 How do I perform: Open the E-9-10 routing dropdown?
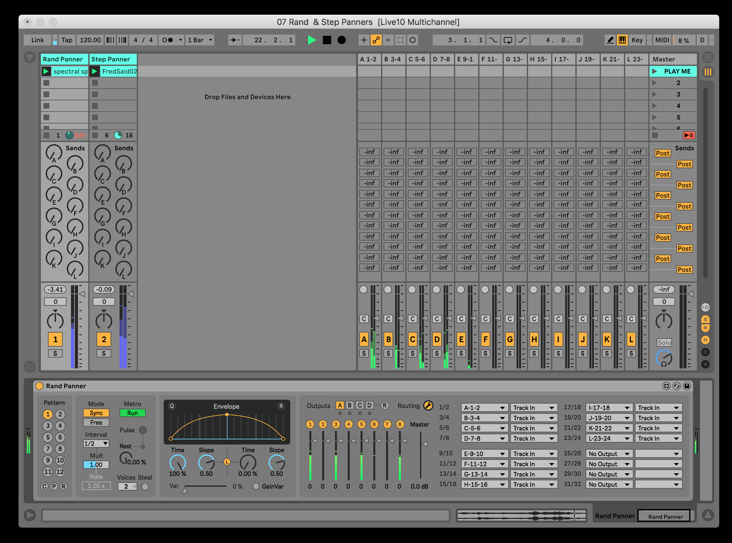(485, 453)
